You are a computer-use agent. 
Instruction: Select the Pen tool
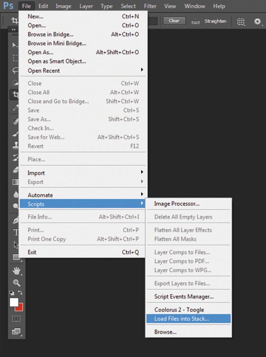pos(16,220)
